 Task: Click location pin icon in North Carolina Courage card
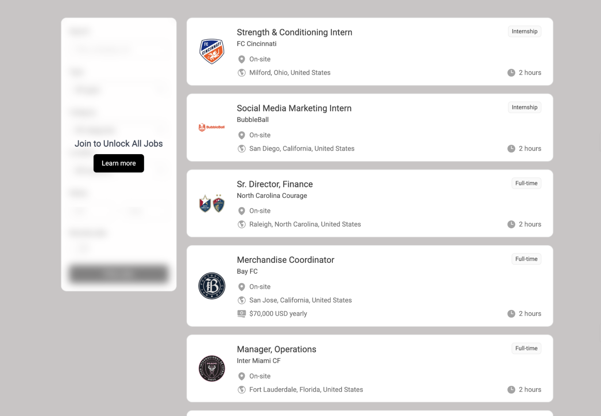click(242, 211)
